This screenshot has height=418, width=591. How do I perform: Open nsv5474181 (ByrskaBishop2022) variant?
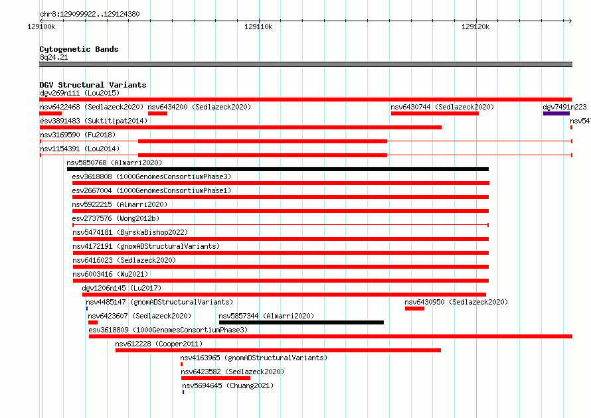[281, 239]
